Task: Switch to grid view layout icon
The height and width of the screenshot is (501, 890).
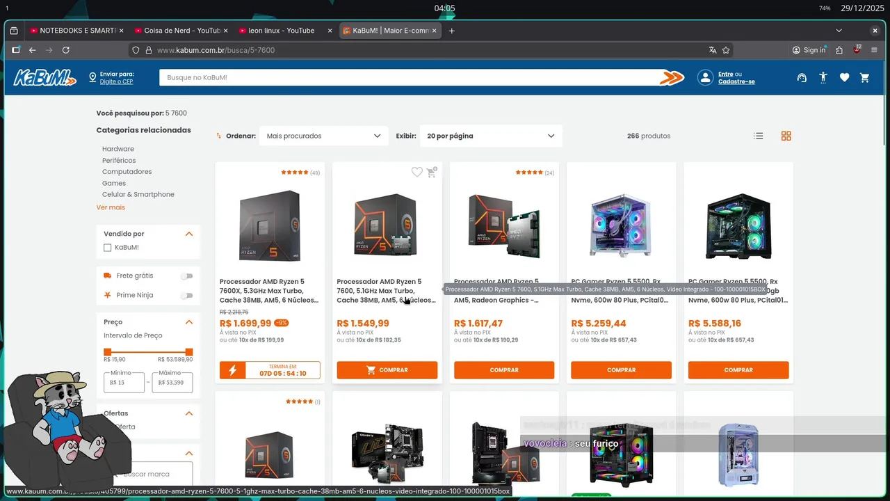Action: click(786, 136)
